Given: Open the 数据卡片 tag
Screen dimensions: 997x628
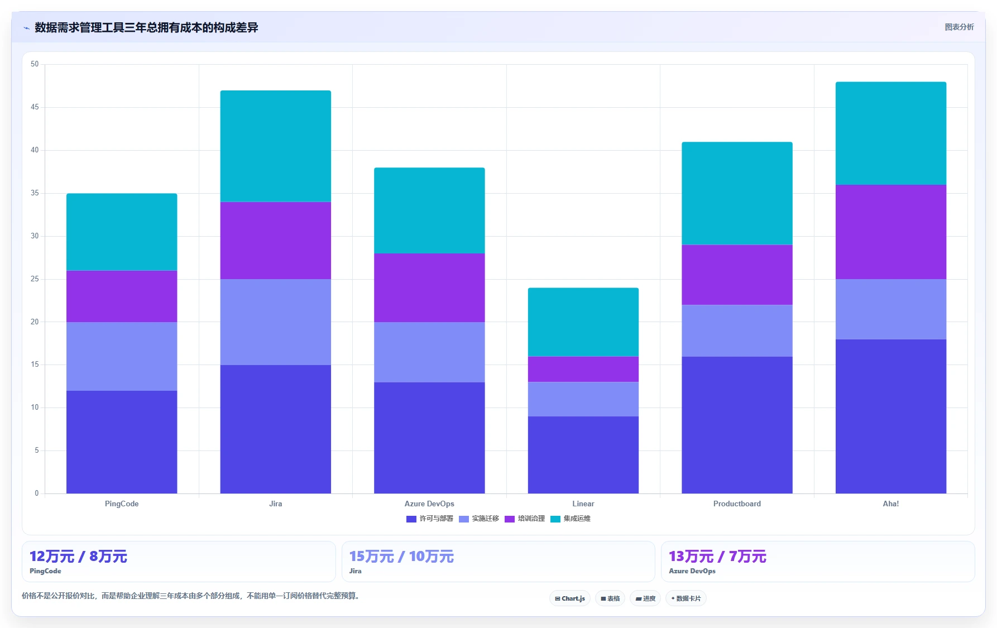Looking at the screenshot, I should tap(686, 598).
